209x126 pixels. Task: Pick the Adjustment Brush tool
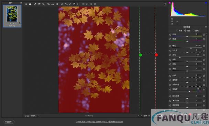pos(70,4)
